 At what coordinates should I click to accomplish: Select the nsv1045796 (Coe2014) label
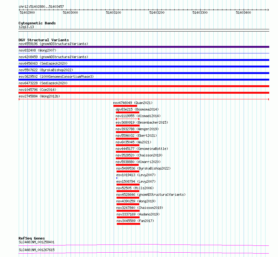tap(37, 90)
